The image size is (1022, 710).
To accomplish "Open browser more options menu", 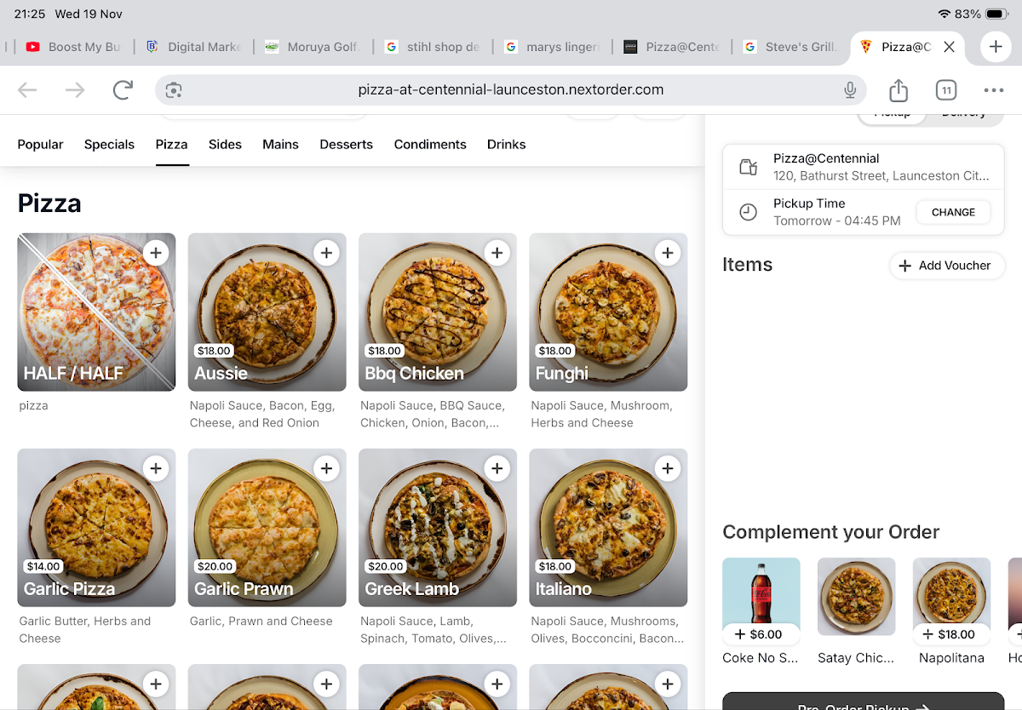I will [993, 90].
